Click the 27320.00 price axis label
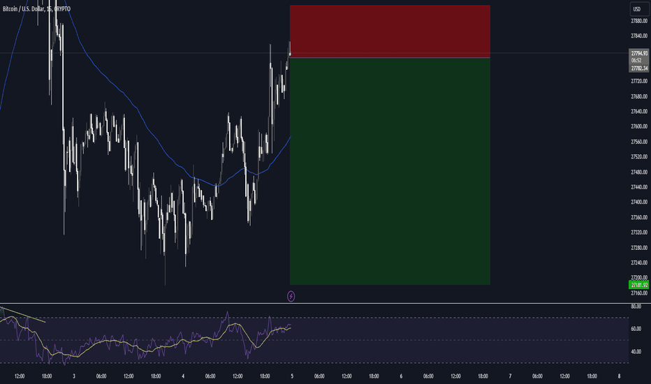This screenshot has height=384, width=651. pyautogui.click(x=639, y=232)
